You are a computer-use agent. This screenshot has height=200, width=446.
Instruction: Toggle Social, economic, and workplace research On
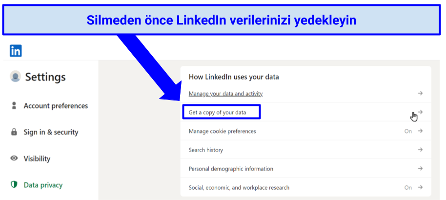(408, 187)
